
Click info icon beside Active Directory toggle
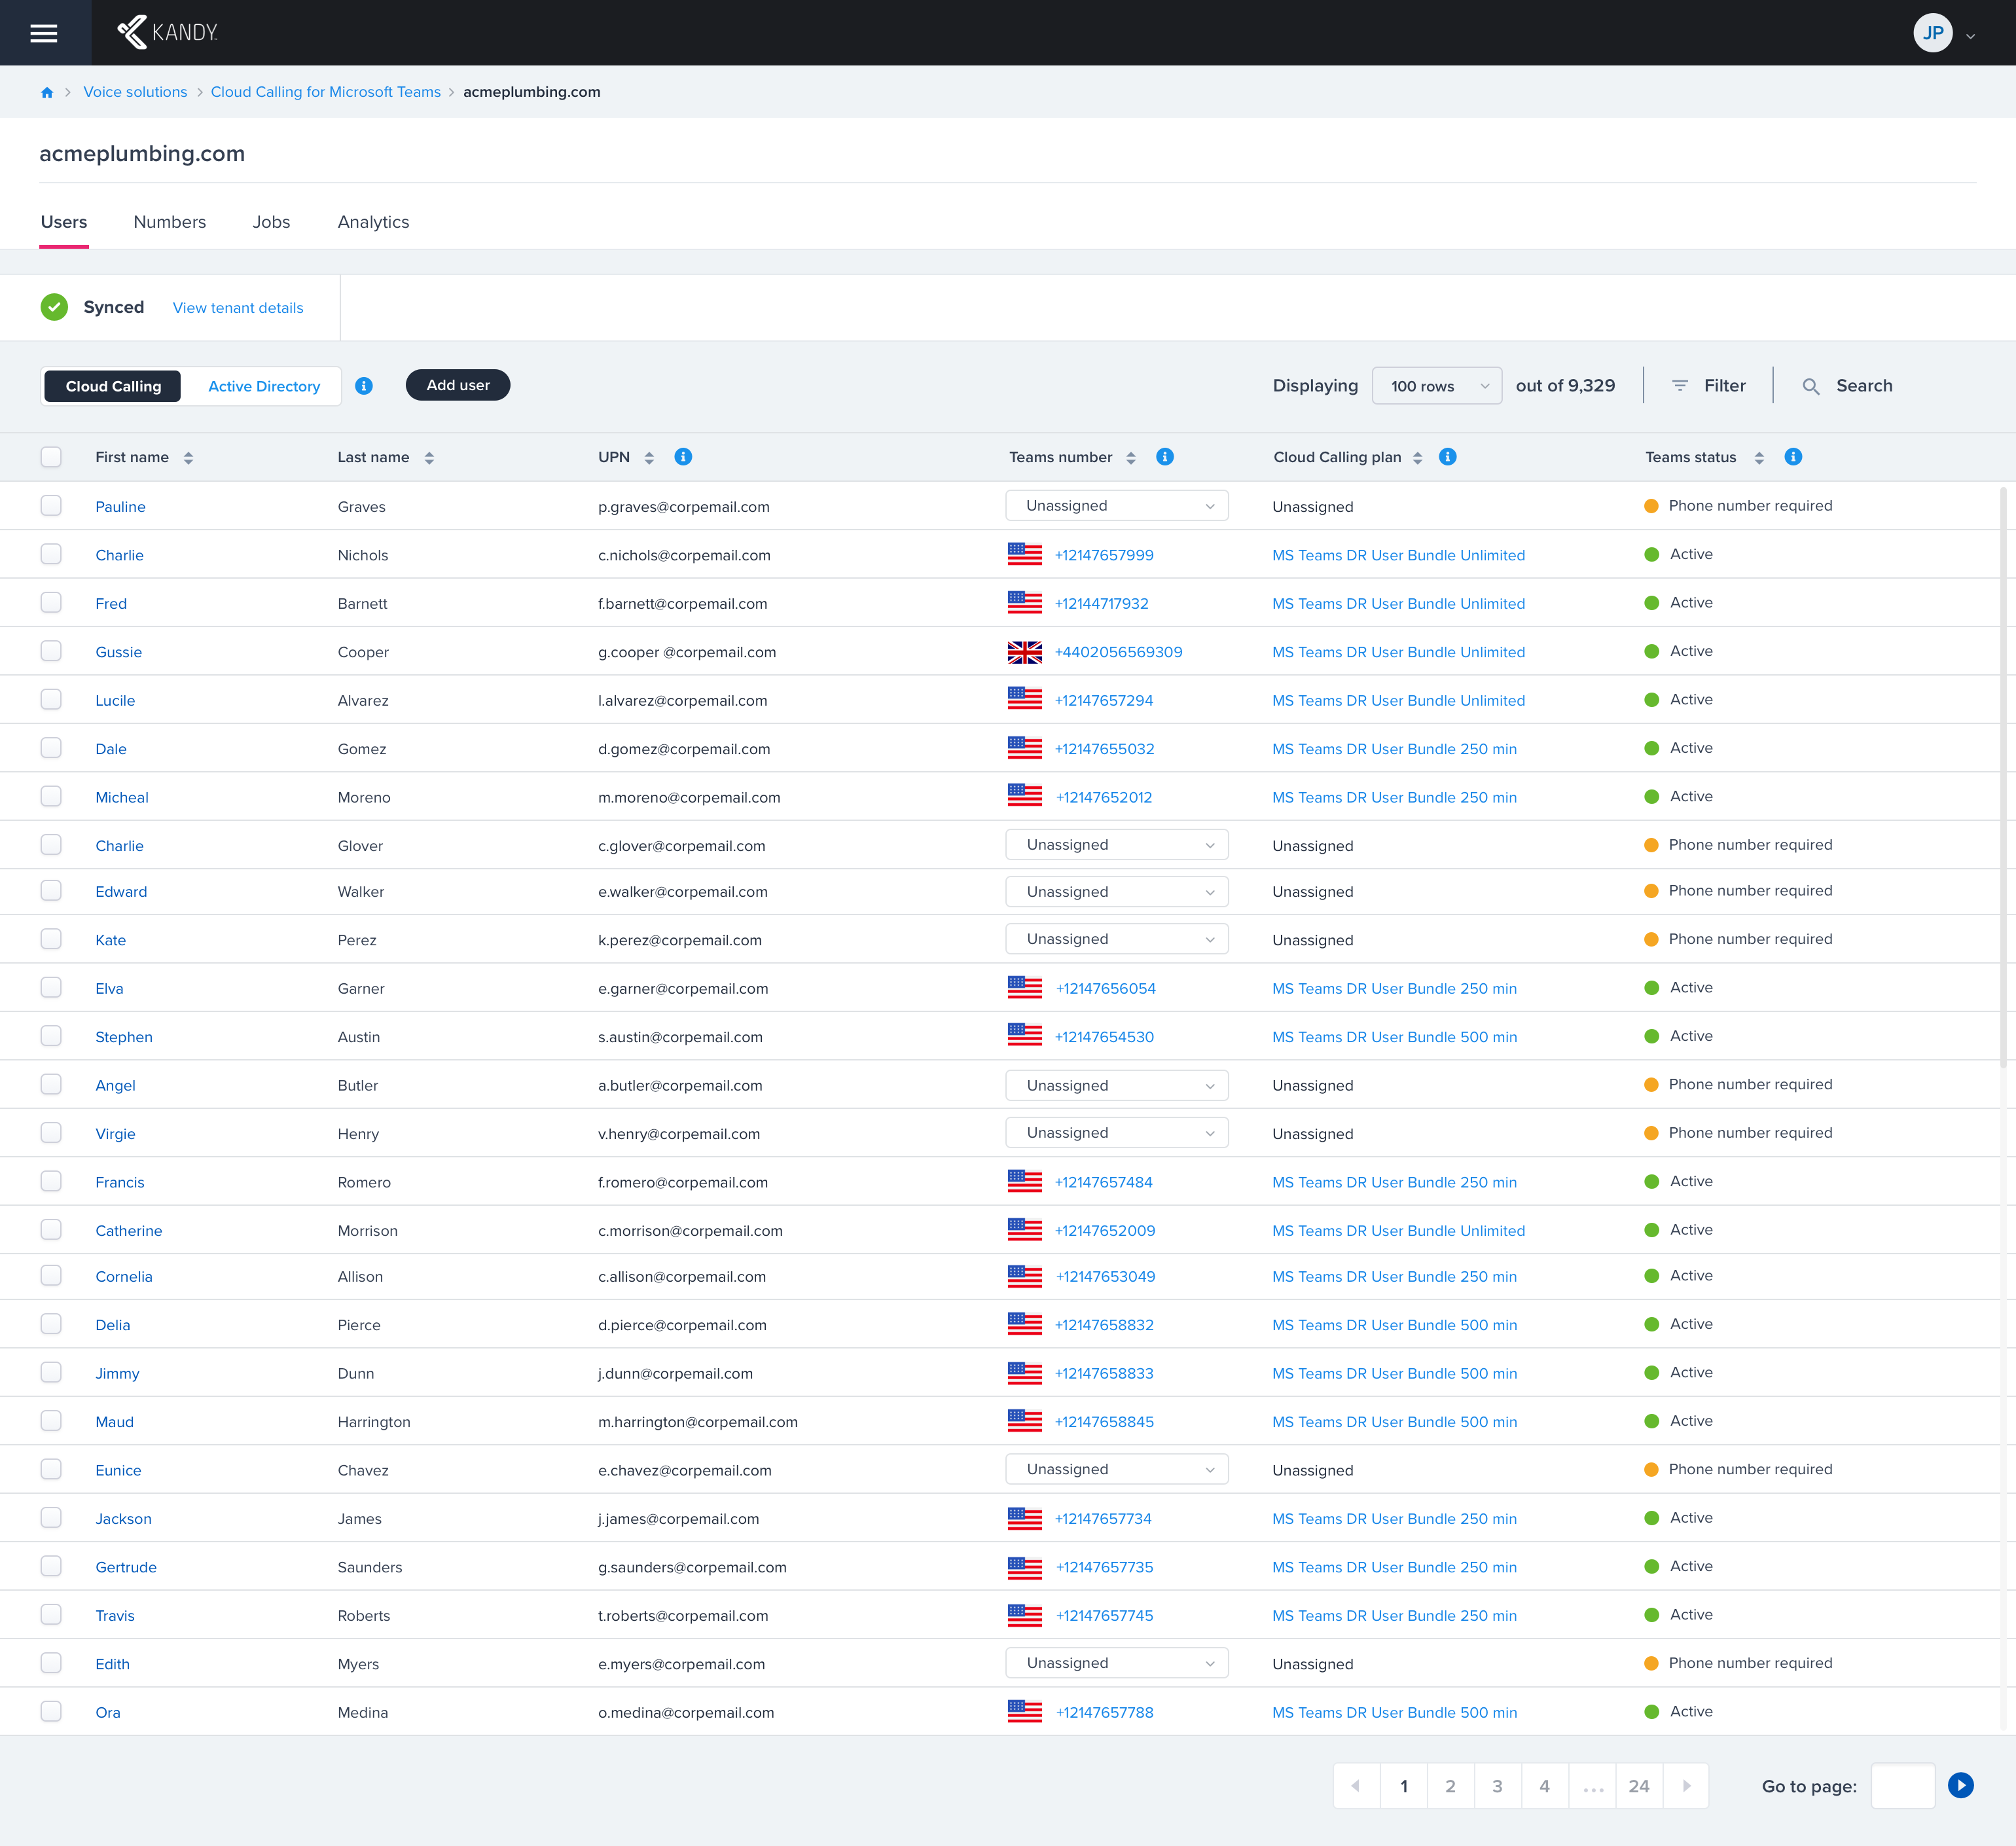(x=364, y=386)
